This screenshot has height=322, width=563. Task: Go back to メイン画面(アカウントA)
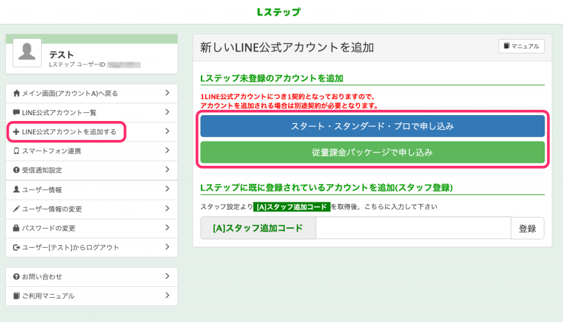click(x=92, y=93)
